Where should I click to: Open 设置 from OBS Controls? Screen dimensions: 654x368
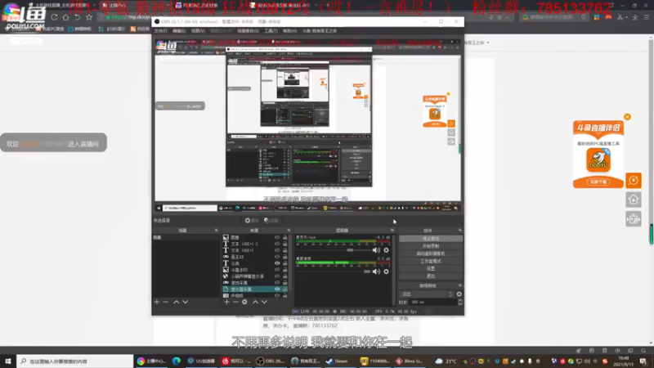tap(431, 269)
